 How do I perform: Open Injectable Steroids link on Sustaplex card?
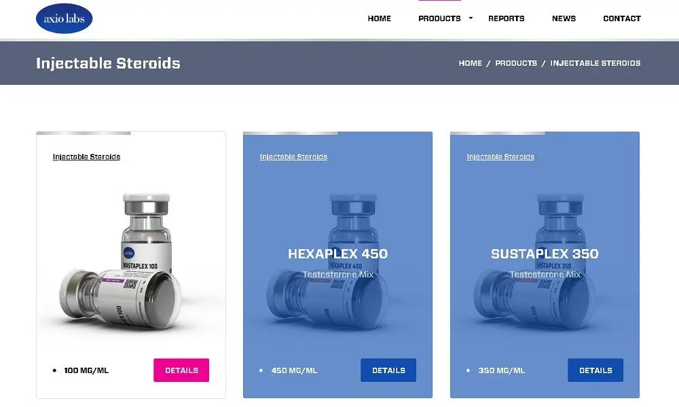500,157
